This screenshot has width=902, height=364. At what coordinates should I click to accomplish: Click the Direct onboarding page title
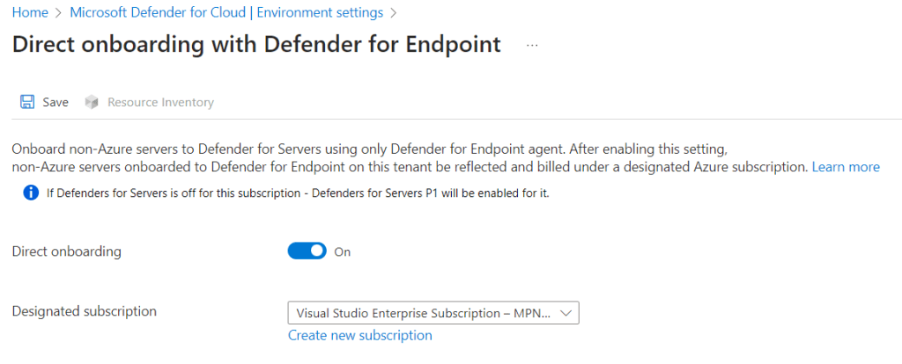point(256,46)
